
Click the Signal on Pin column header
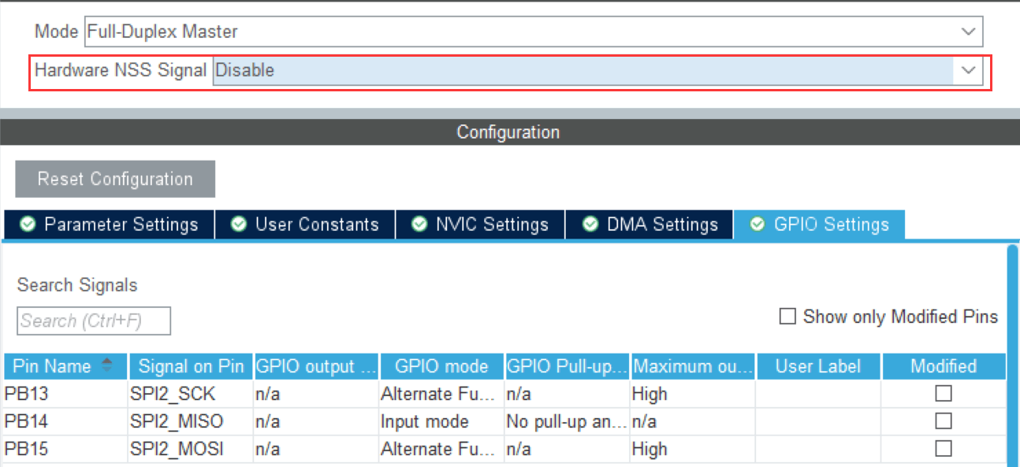[191, 366]
